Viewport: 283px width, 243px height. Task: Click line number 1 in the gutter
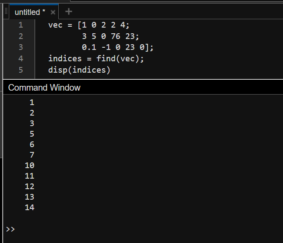(21, 25)
